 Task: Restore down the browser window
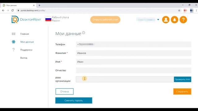click(x=189, y=5)
